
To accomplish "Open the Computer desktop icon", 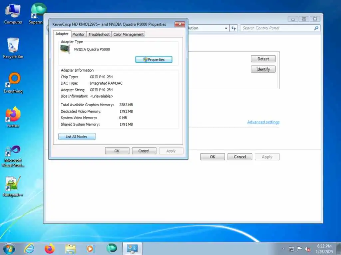I will coord(13,14).
